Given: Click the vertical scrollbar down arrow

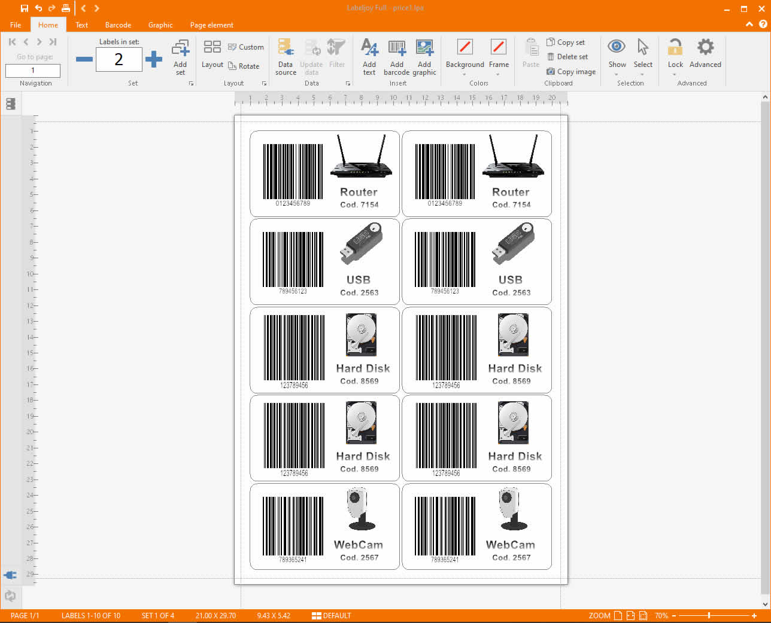Looking at the screenshot, I should click(x=765, y=604).
